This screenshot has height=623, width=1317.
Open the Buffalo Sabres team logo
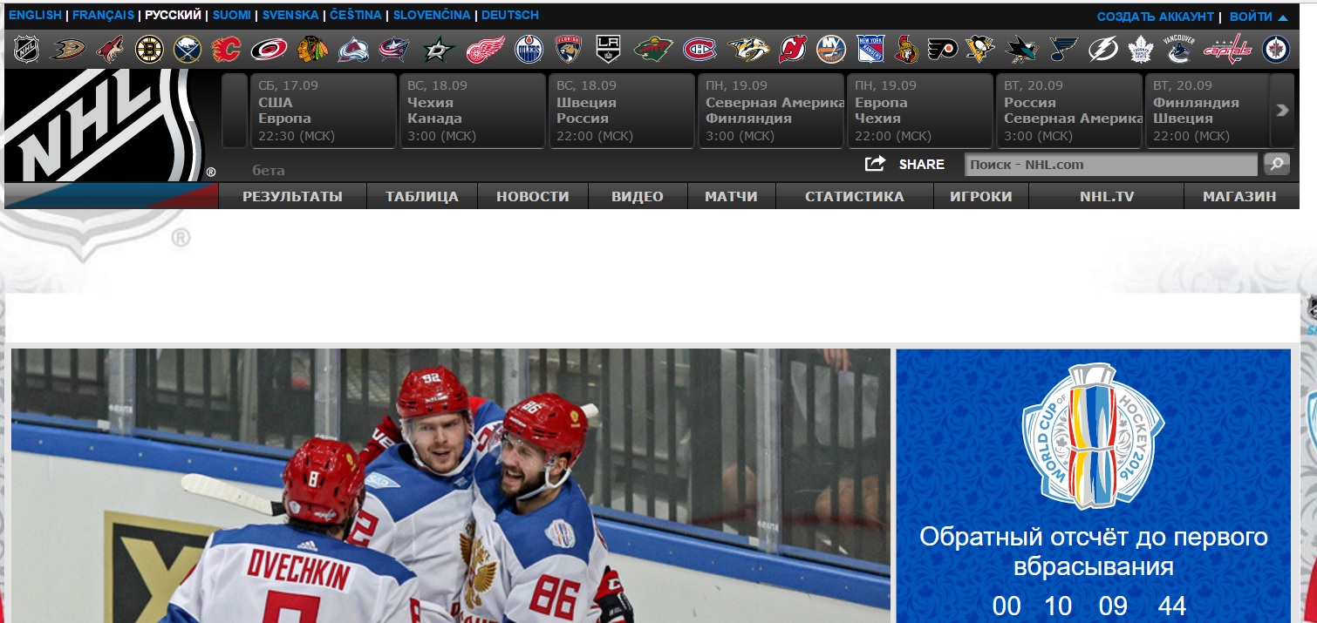click(188, 50)
